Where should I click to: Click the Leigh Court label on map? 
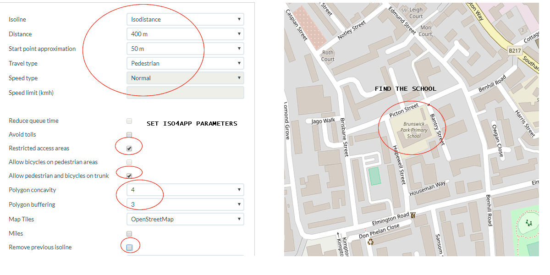(416, 13)
